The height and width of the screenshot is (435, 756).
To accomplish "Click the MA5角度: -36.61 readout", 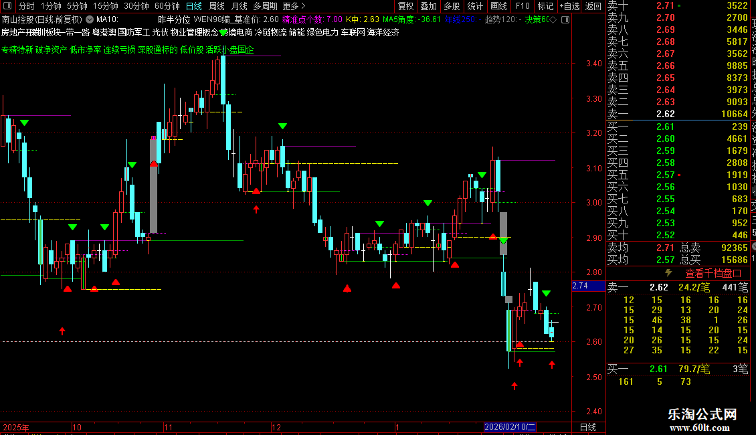I will click(411, 19).
